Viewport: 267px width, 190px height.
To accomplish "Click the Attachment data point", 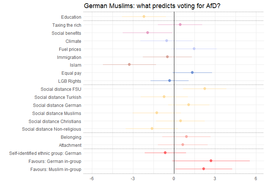I will click(x=183, y=145).
